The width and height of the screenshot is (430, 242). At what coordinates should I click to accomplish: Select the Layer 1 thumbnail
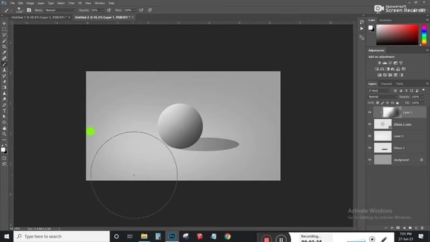pos(392,112)
